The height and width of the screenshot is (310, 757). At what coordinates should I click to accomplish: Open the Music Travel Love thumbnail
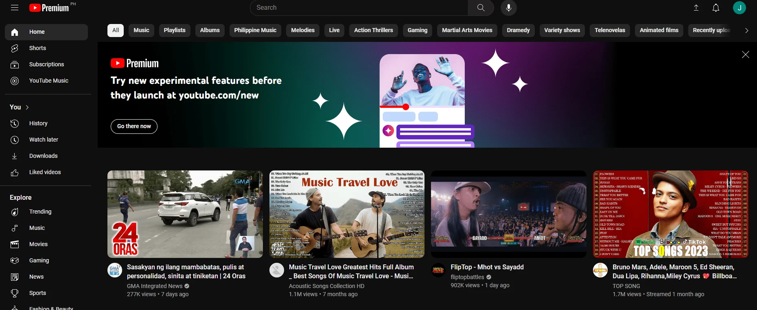click(x=347, y=214)
